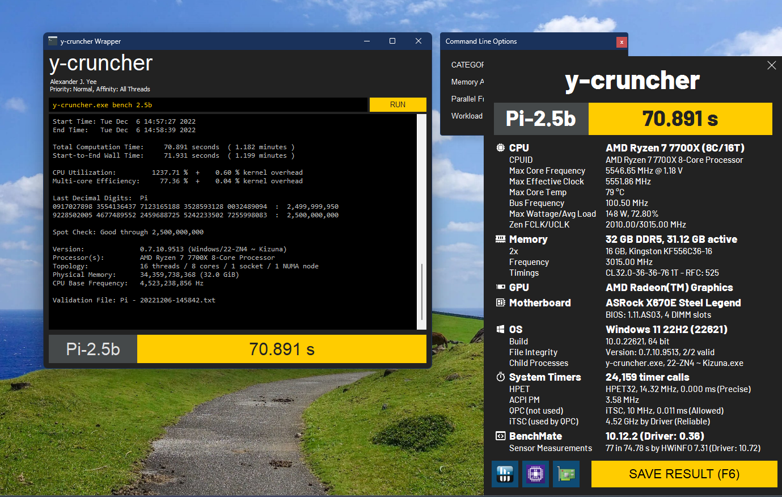Click the y-cruncher Wrapper title bar icon

pos(53,41)
